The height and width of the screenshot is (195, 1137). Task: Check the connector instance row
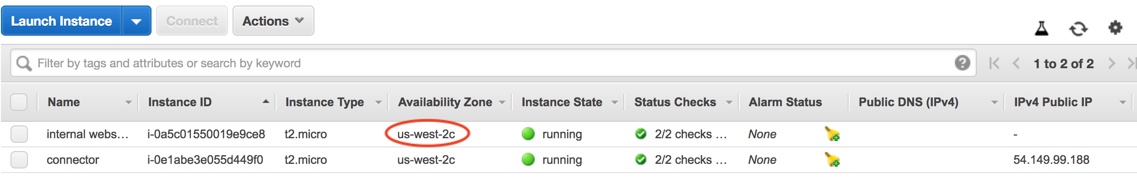19,160
